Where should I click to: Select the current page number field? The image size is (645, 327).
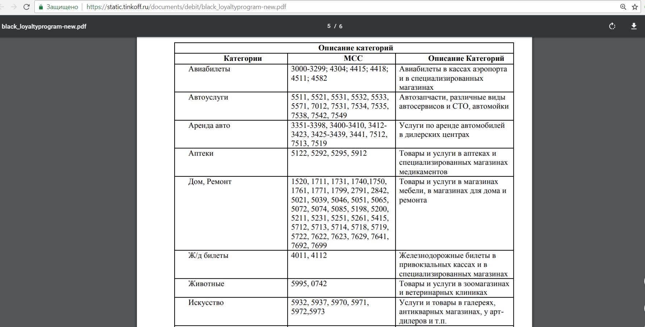(329, 26)
